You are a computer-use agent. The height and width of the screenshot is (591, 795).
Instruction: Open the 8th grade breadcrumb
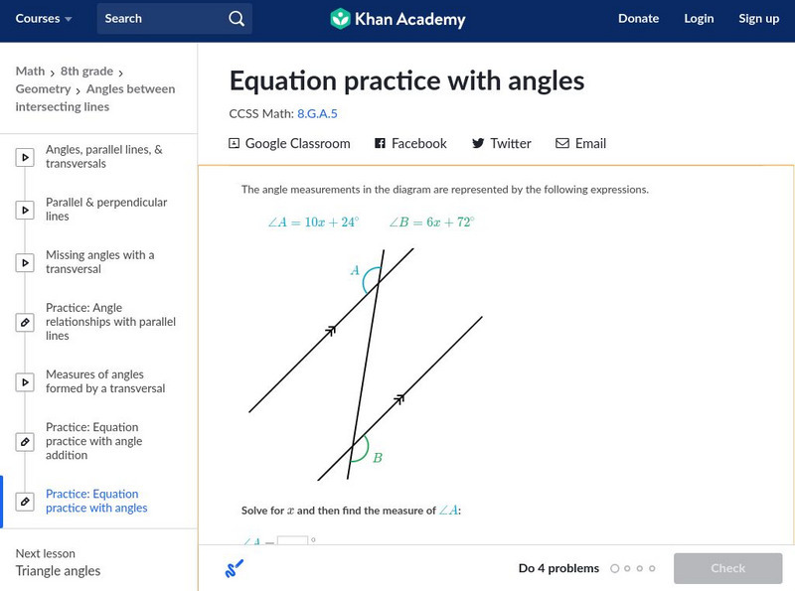coord(86,72)
